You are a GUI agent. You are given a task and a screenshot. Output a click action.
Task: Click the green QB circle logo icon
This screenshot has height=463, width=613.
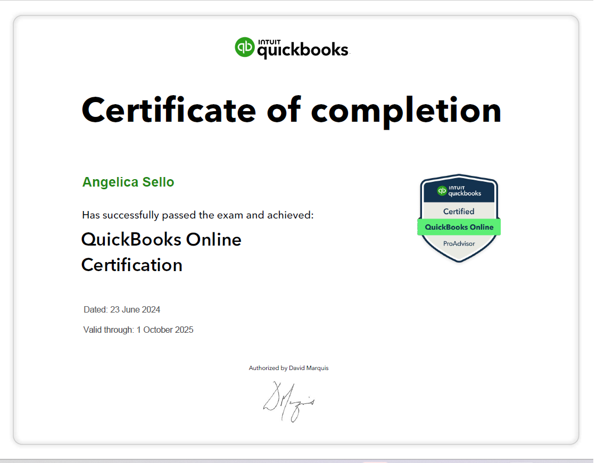point(245,47)
